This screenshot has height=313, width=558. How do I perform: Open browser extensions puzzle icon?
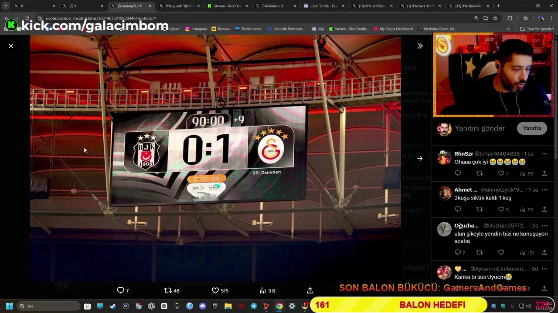[510, 18]
